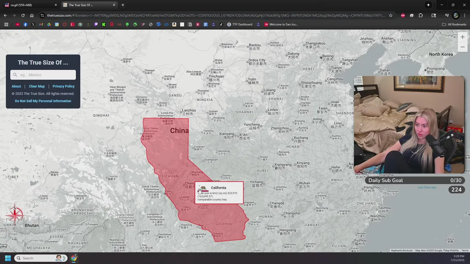View site information icon in address bar
Screen dimensions: 470x264
click(43, 15)
